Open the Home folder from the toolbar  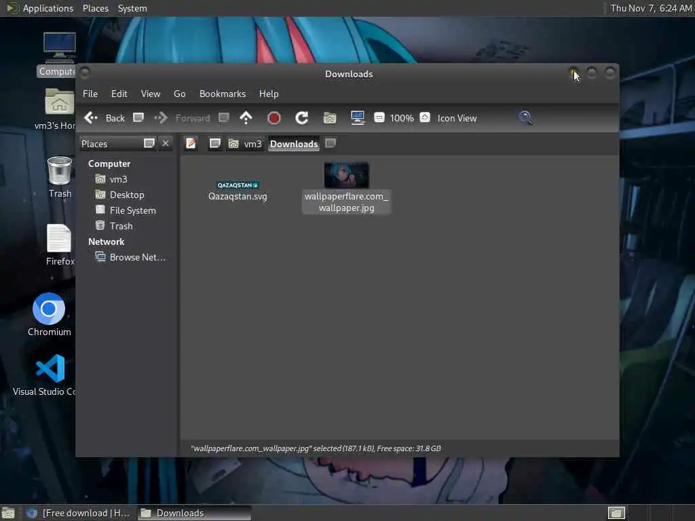click(330, 118)
